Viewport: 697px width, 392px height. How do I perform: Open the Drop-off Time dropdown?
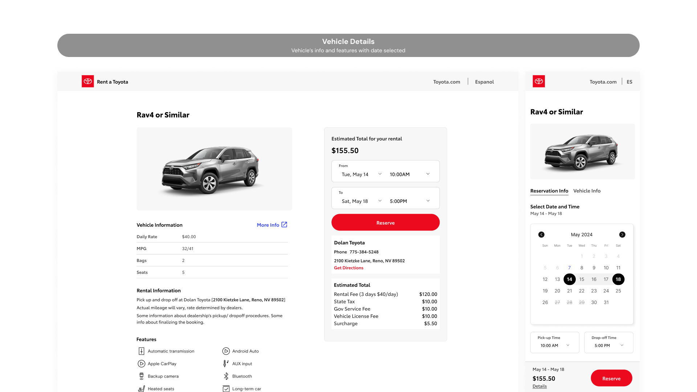pyautogui.click(x=608, y=342)
